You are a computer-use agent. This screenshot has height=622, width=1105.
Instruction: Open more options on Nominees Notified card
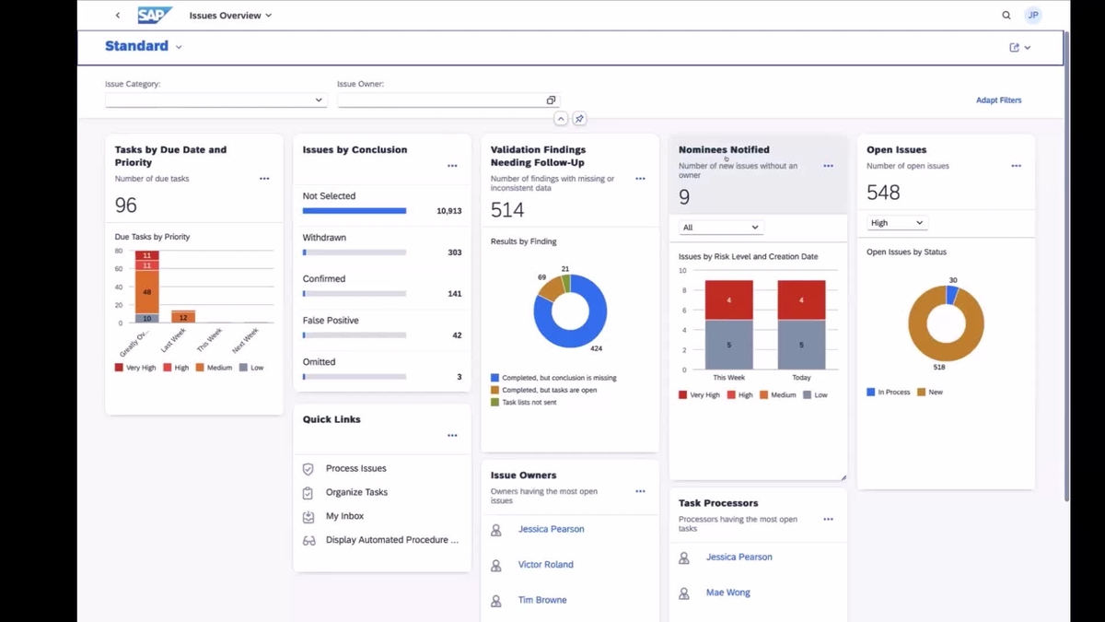pos(828,166)
